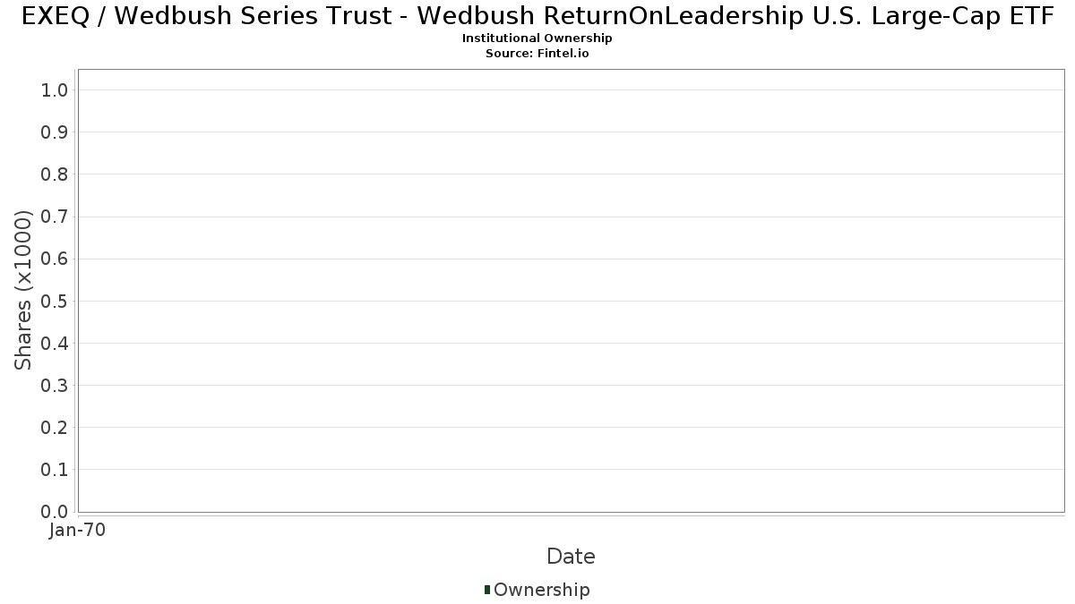Click the 0.8 y-axis tick label
Screen dimensions: 1075x604
tap(55, 174)
